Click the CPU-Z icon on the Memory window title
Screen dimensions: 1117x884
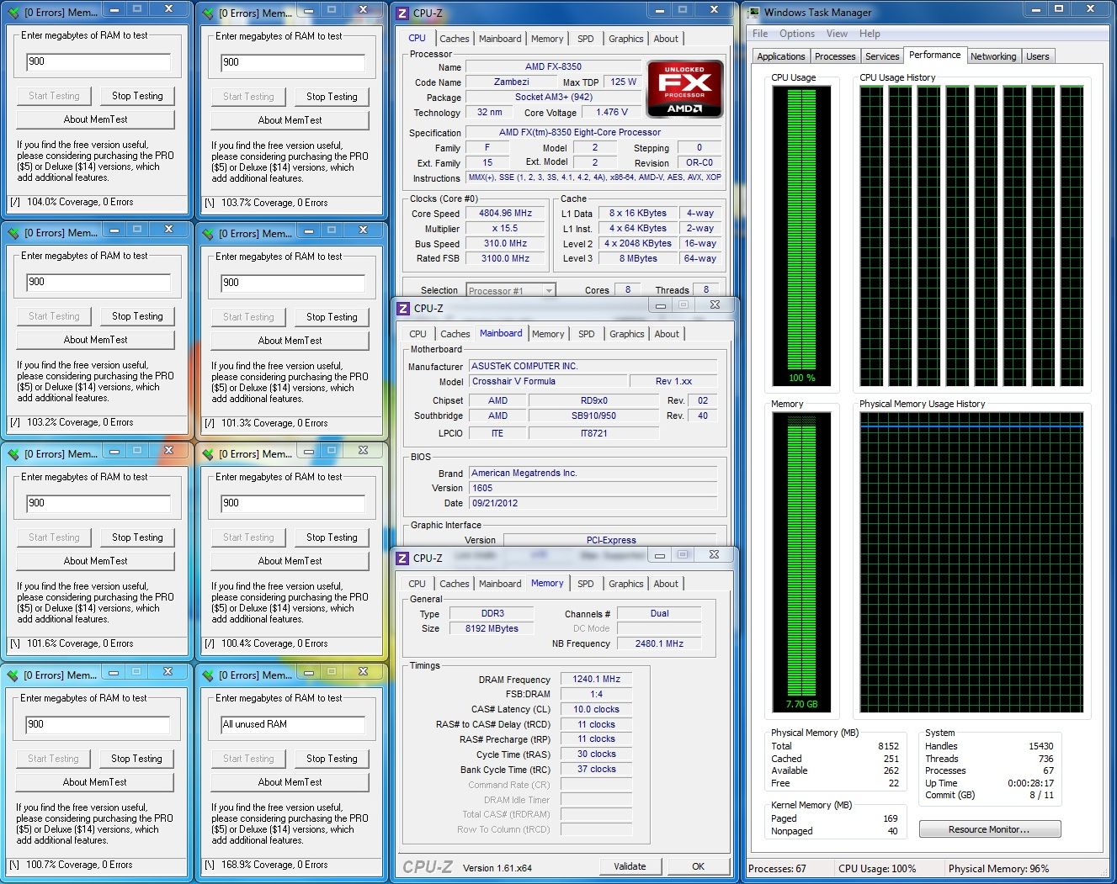[403, 558]
